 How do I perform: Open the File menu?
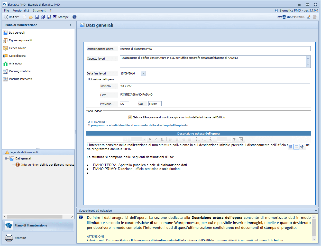[6, 11]
